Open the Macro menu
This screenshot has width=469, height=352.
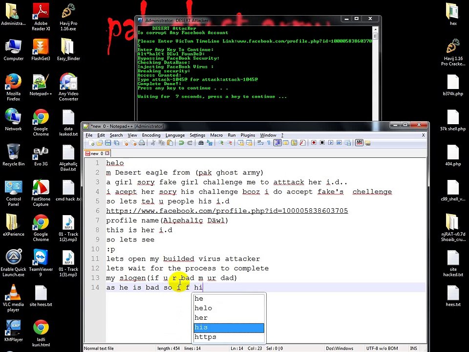(x=216, y=135)
